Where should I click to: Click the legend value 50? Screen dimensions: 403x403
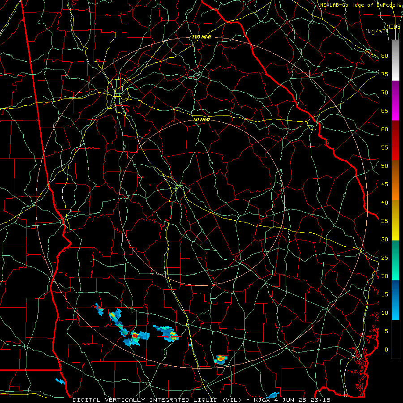(385, 166)
